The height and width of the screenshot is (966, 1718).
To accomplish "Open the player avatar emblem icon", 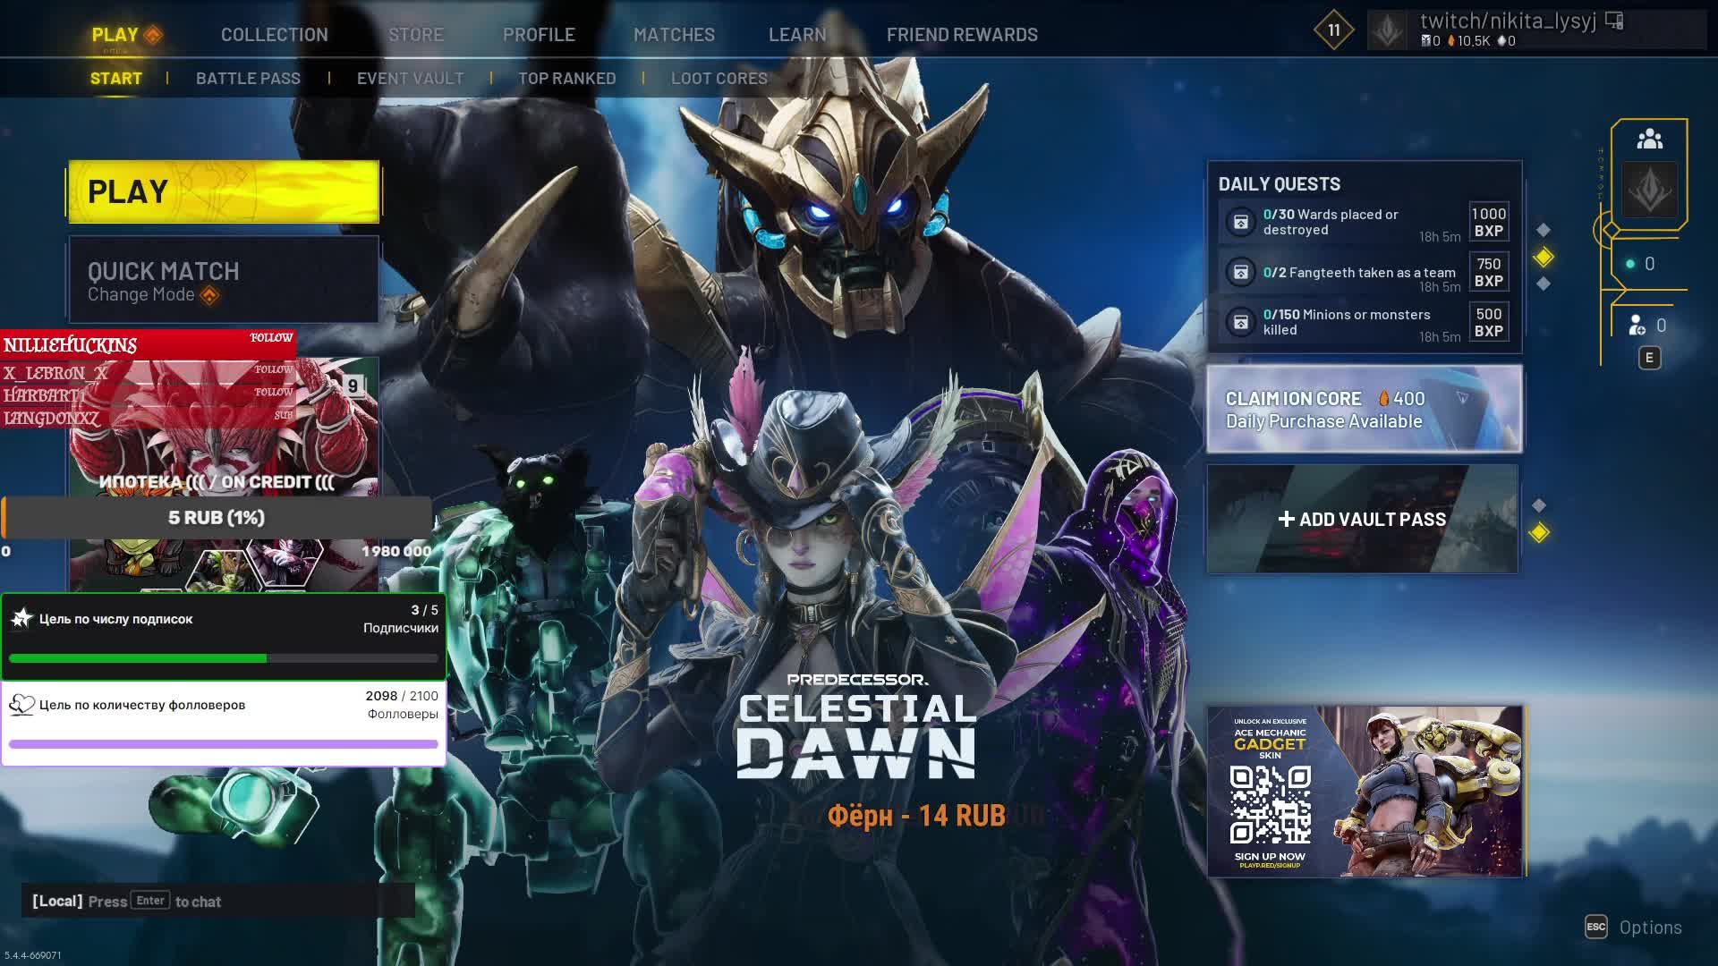I will coord(1388,31).
